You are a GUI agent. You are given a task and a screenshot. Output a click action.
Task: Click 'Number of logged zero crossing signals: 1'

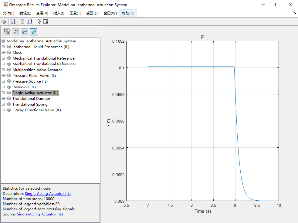click(41, 209)
